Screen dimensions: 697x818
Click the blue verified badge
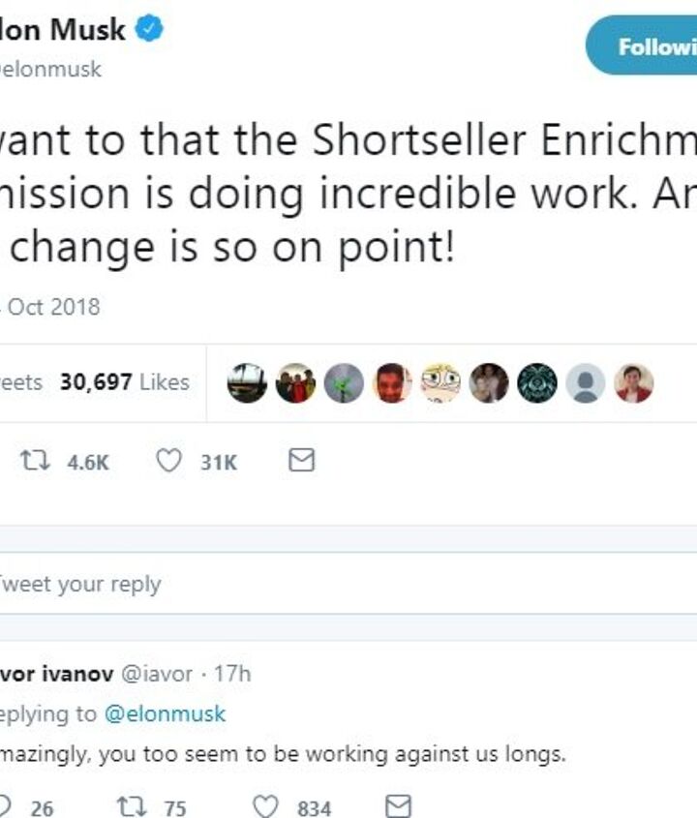(x=148, y=30)
